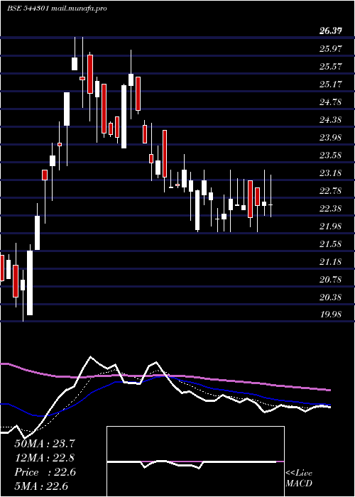Screen dimensions: 355x497
Task: Click the Price : 22.6 legend text
Action: pos(45,472)
